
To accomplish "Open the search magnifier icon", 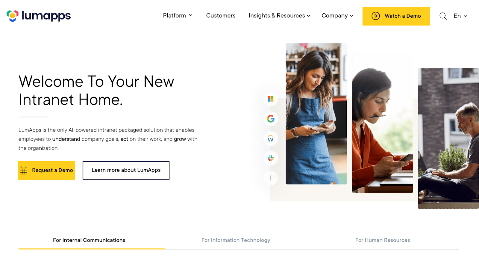I will pos(443,16).
